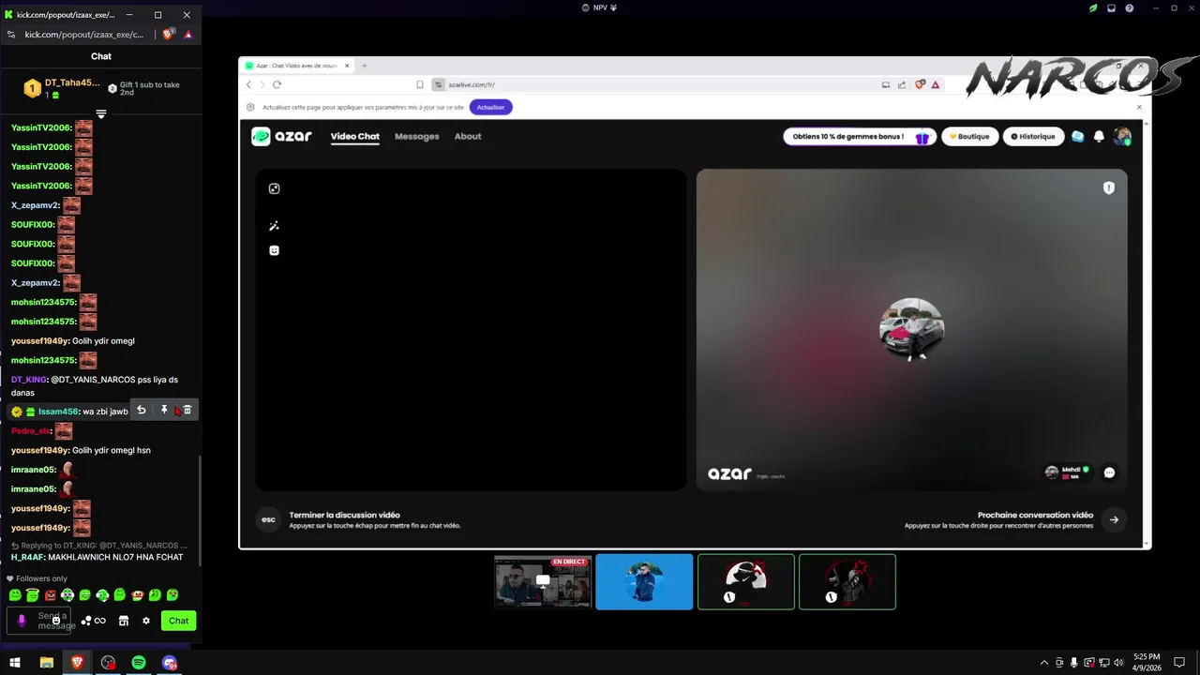Open the About tab in Azar
Viewport: 1200px width, 675px height.
click(468, 137)
